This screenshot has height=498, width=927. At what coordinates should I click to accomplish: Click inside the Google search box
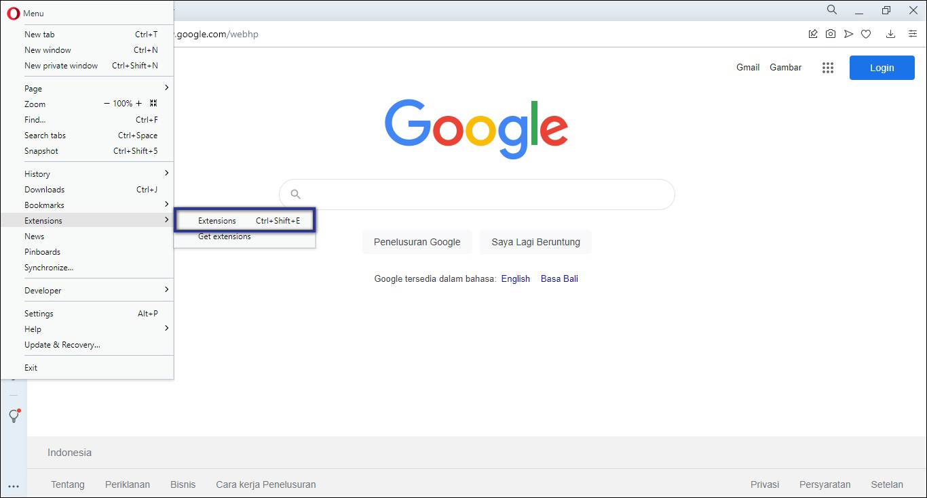pos(476,194)
